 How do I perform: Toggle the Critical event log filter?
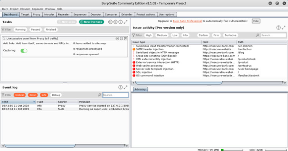[20, 95]
